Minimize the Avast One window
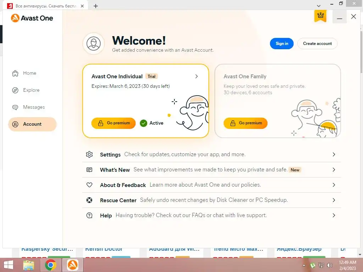The width and height of the screenshot is (363, 272). coord(339,17)
